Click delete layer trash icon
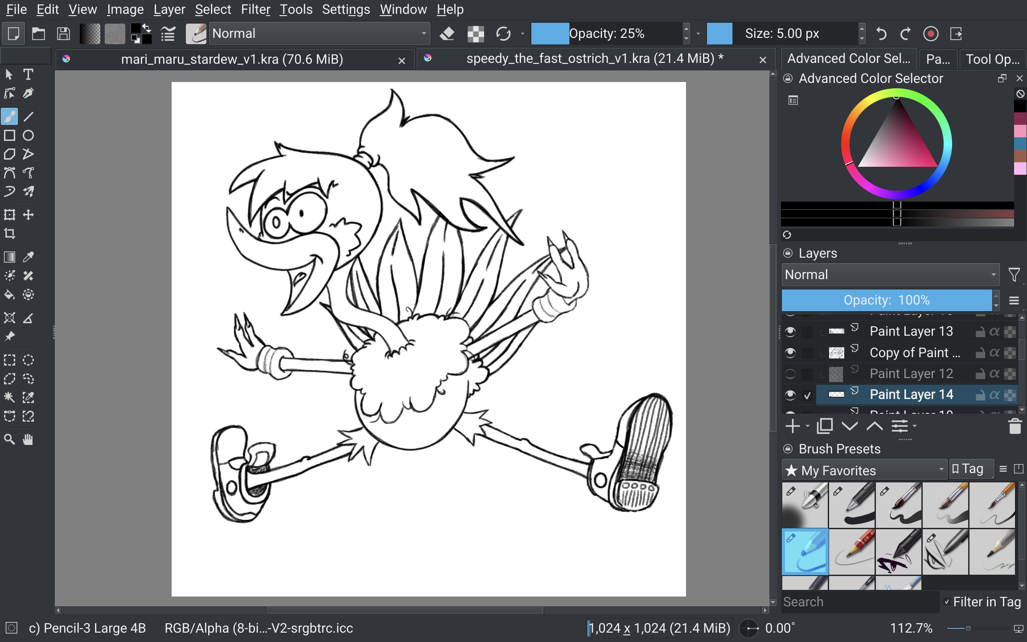 (x=1015, y=427)
